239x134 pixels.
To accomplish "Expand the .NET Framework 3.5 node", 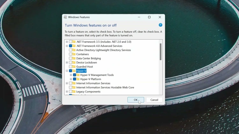I will 67,42.
